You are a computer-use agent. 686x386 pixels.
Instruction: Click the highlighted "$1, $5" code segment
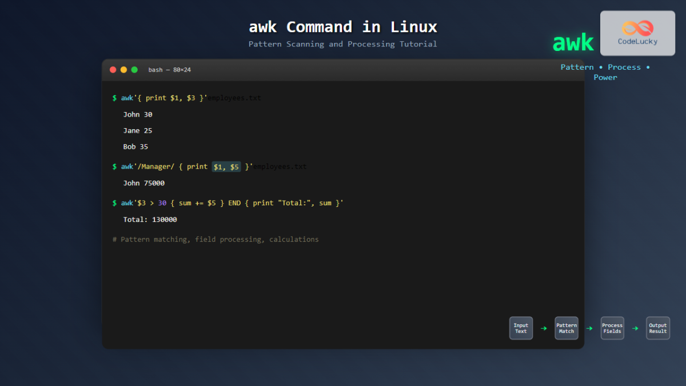click(x=226, y=167)
